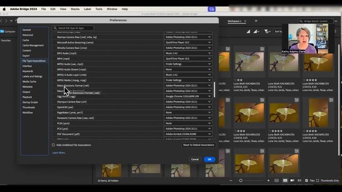Viewport: 342px width, 192px height.
Task: Select the two-star Luna Moth KAC4084 thumbnail
Action: tap(250, 62)
